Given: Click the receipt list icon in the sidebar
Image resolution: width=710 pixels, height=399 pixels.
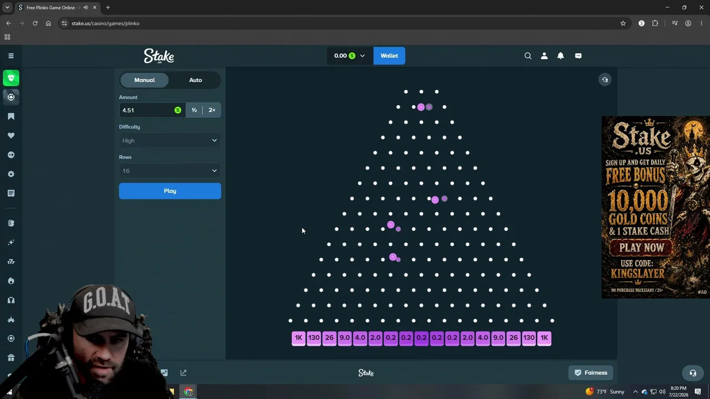Looking at the screenshot, I should 11,193.
